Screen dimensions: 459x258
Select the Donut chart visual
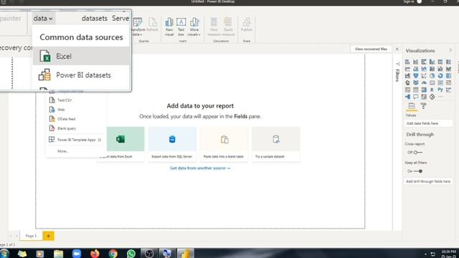pyautogui.click(x=440, y=76)
